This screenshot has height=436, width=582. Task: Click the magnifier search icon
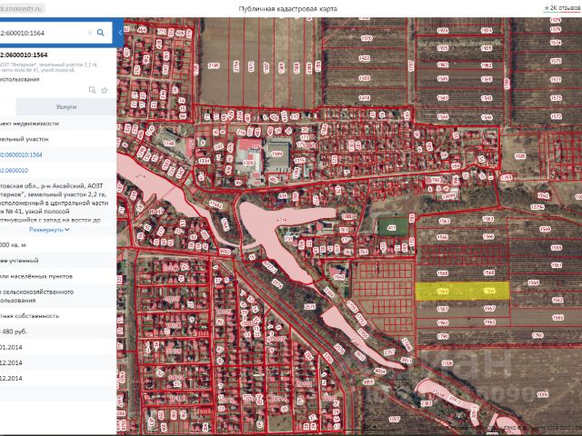(x=101, y=33)
